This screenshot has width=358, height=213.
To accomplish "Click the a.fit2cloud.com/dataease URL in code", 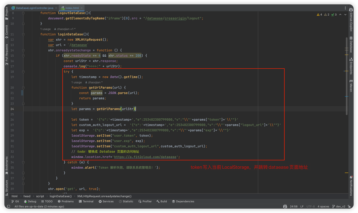I will point(145,157).
